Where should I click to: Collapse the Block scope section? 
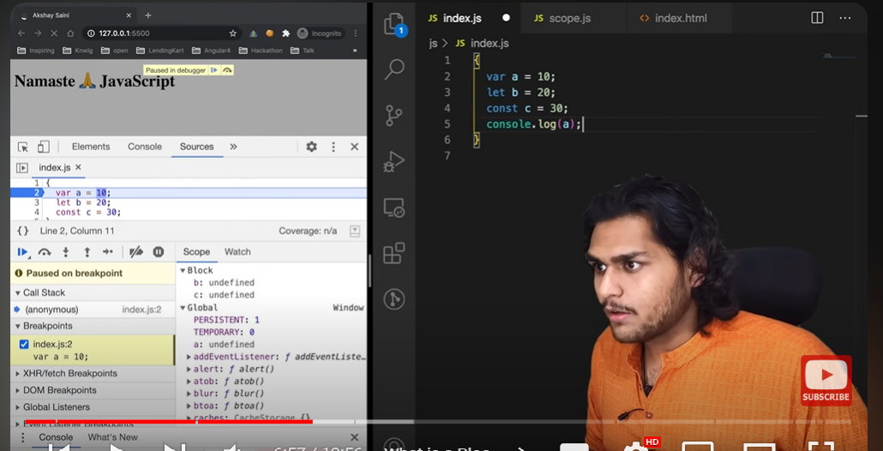point(183,271)
